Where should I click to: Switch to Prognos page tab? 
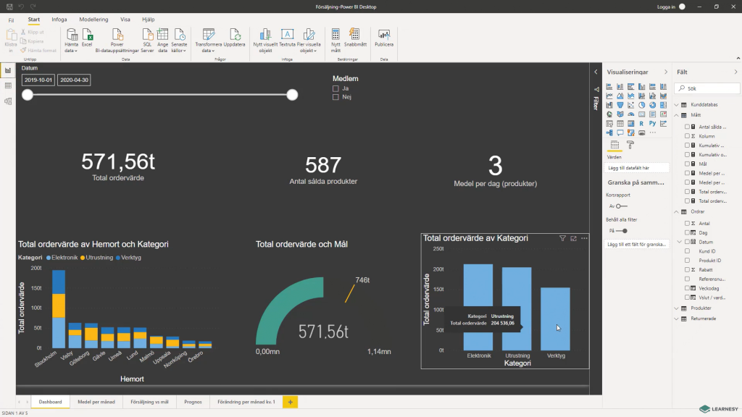(x=193, y=402)
